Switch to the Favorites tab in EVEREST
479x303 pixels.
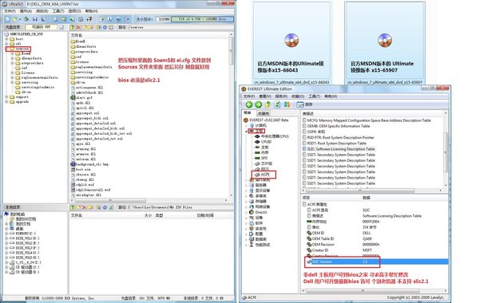[x=263, y=113]
